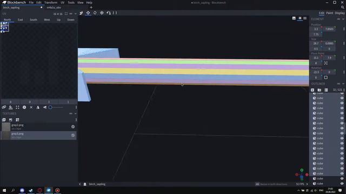Click the Size X field showing 28.7
346x194 pixels.
coord(316,43)
